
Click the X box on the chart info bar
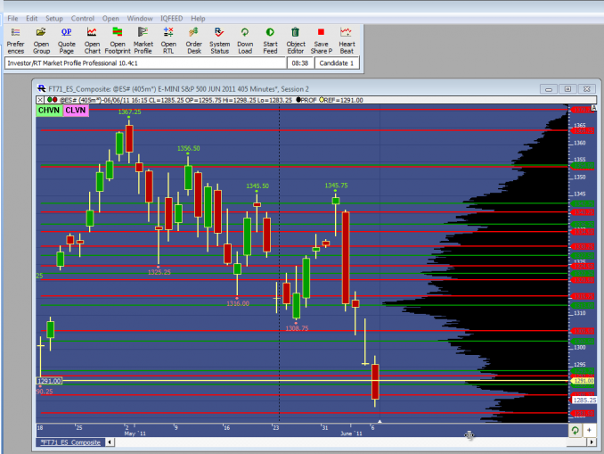(42, 100)
